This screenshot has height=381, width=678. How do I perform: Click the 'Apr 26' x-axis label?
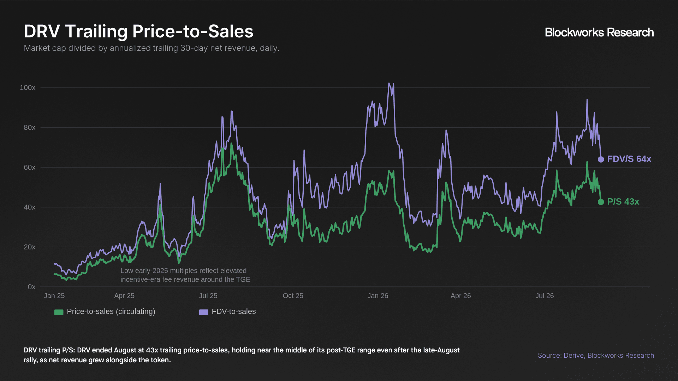[x=461, y=296]
